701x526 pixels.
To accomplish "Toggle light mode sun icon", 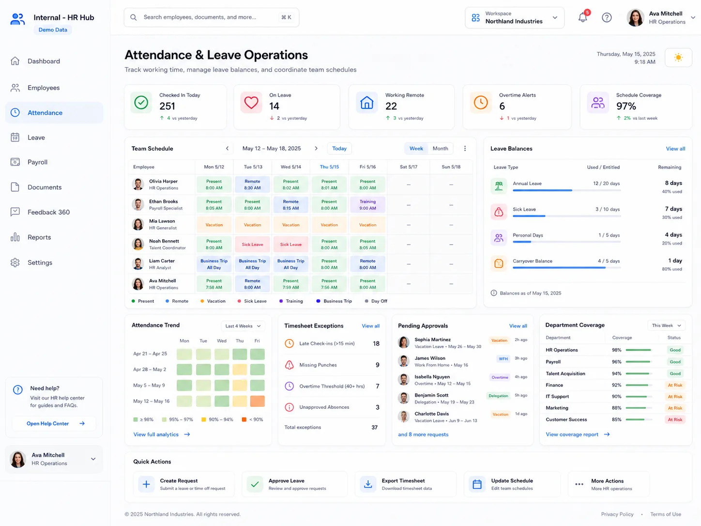I will pos(678,58).
